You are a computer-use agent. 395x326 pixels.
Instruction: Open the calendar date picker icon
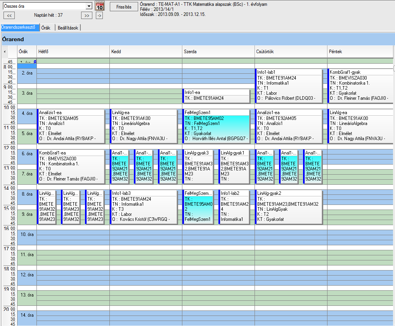100,6
